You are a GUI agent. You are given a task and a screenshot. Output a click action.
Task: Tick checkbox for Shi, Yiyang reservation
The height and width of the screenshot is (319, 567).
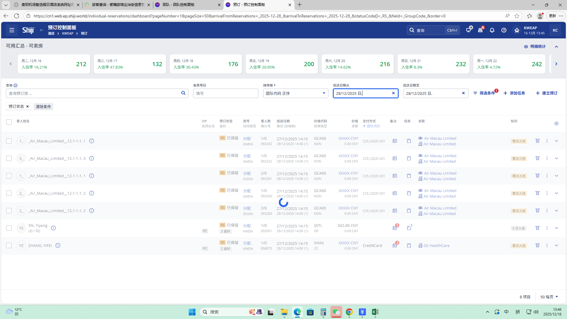pos(9,228)
